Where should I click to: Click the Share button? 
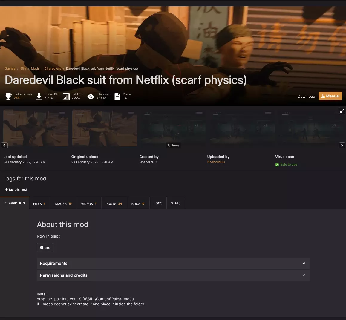click(x=45, y=247)
